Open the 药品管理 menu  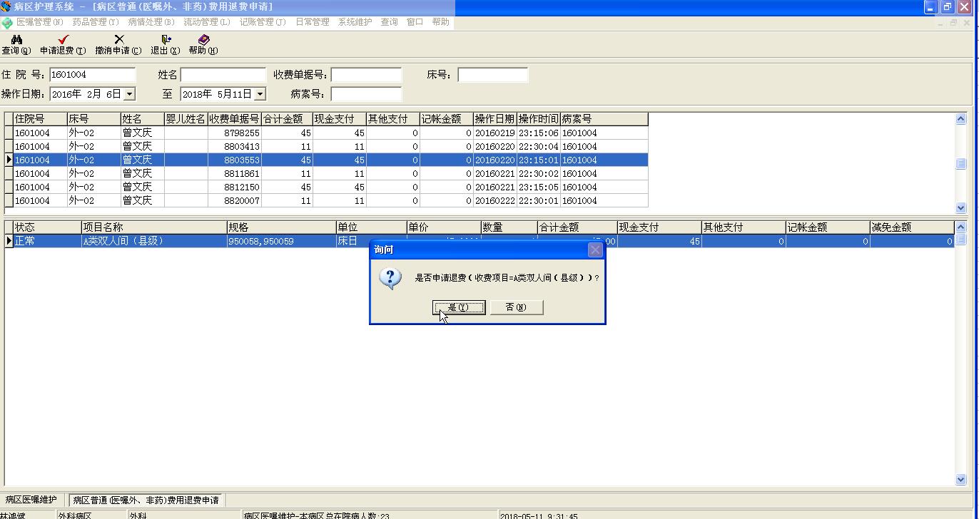click(x=96, y=22)
